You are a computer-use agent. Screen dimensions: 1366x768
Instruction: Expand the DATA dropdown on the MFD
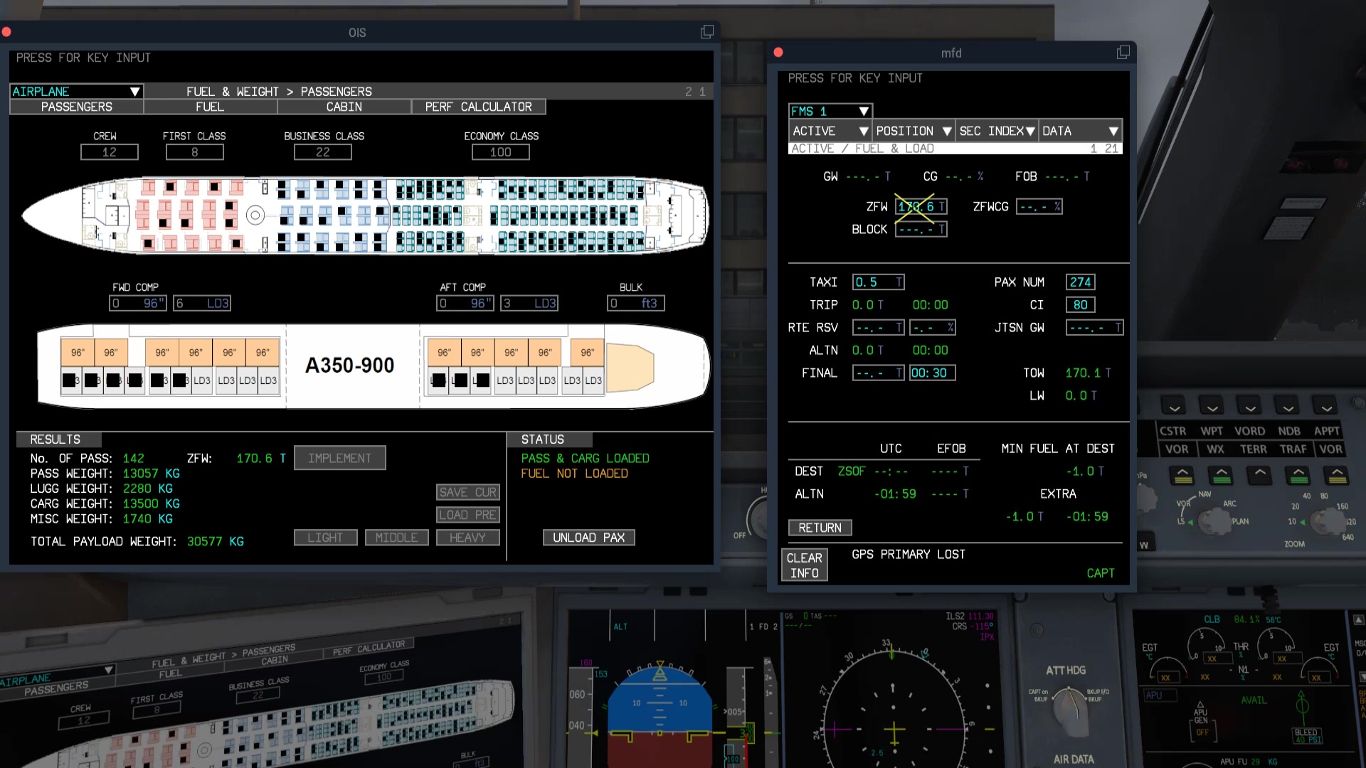[x=1080, y=131]
